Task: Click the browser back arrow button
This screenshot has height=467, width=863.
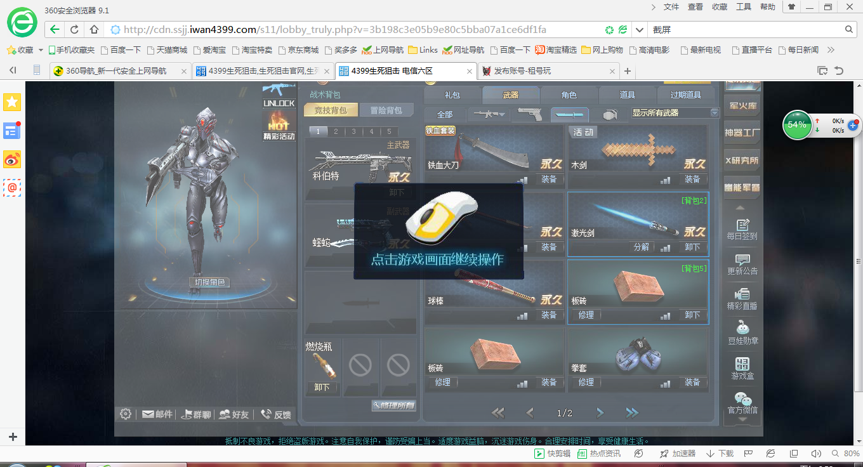Action: pyautogui.click(x=55, y=29)
